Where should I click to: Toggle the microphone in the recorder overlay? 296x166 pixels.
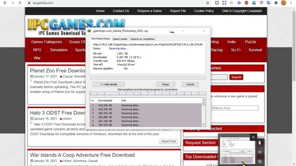click(x=259, y=143)
